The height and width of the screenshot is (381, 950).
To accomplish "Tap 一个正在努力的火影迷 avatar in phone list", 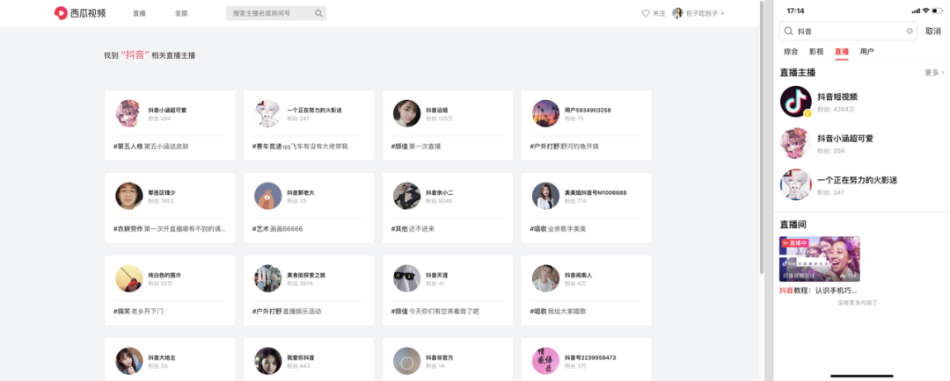I will 795,184.
